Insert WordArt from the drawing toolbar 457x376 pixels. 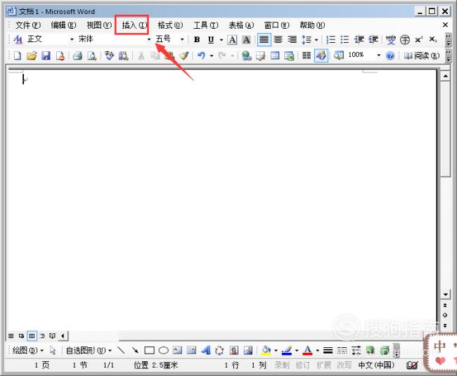[x=206, y=350]
